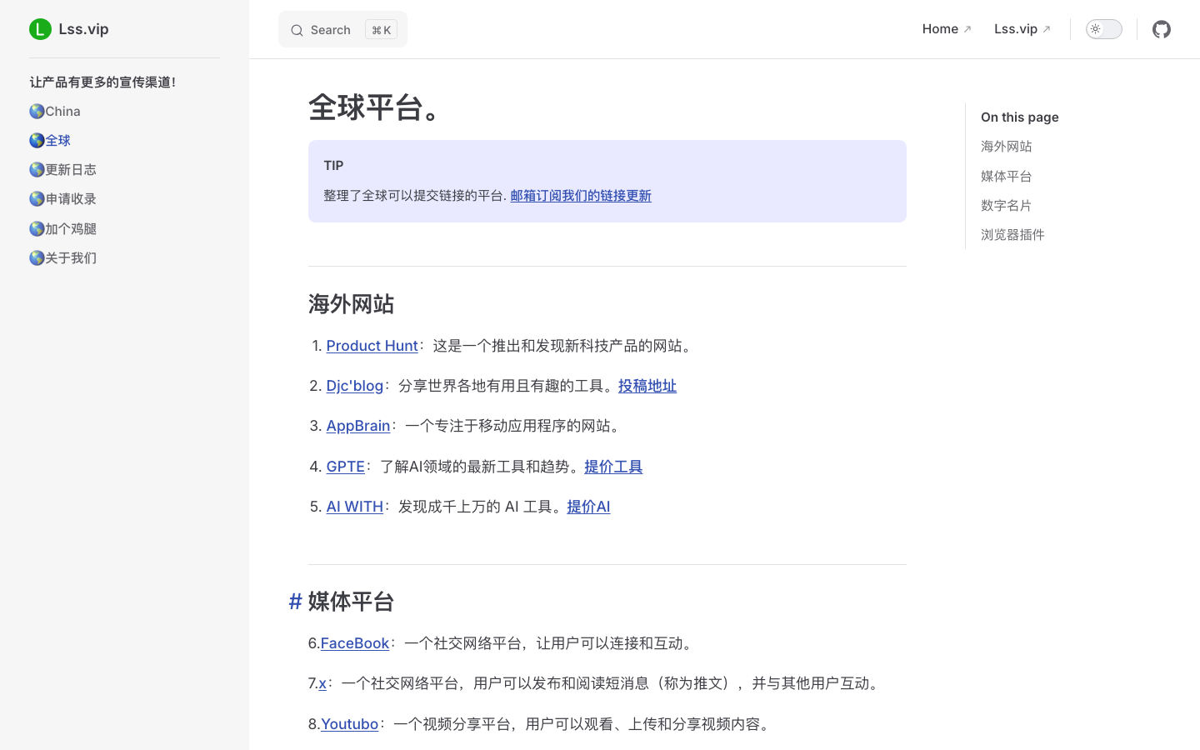This screenshot has width=1200, height=750.
Task: Click the search input field
Action: pos(342,30)
